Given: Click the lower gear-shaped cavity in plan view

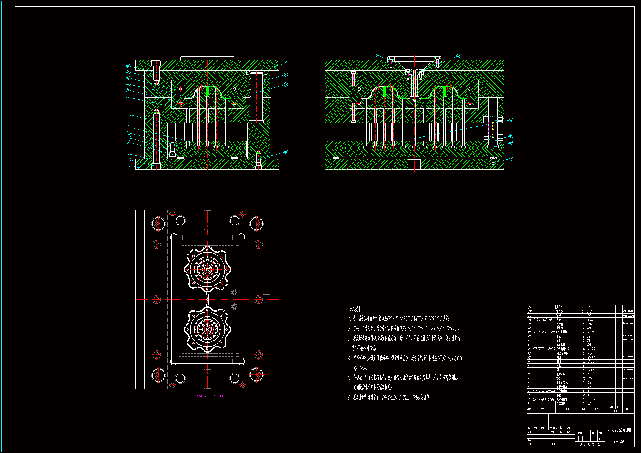Looking at the screenshot, I should (x=207, y=329).
